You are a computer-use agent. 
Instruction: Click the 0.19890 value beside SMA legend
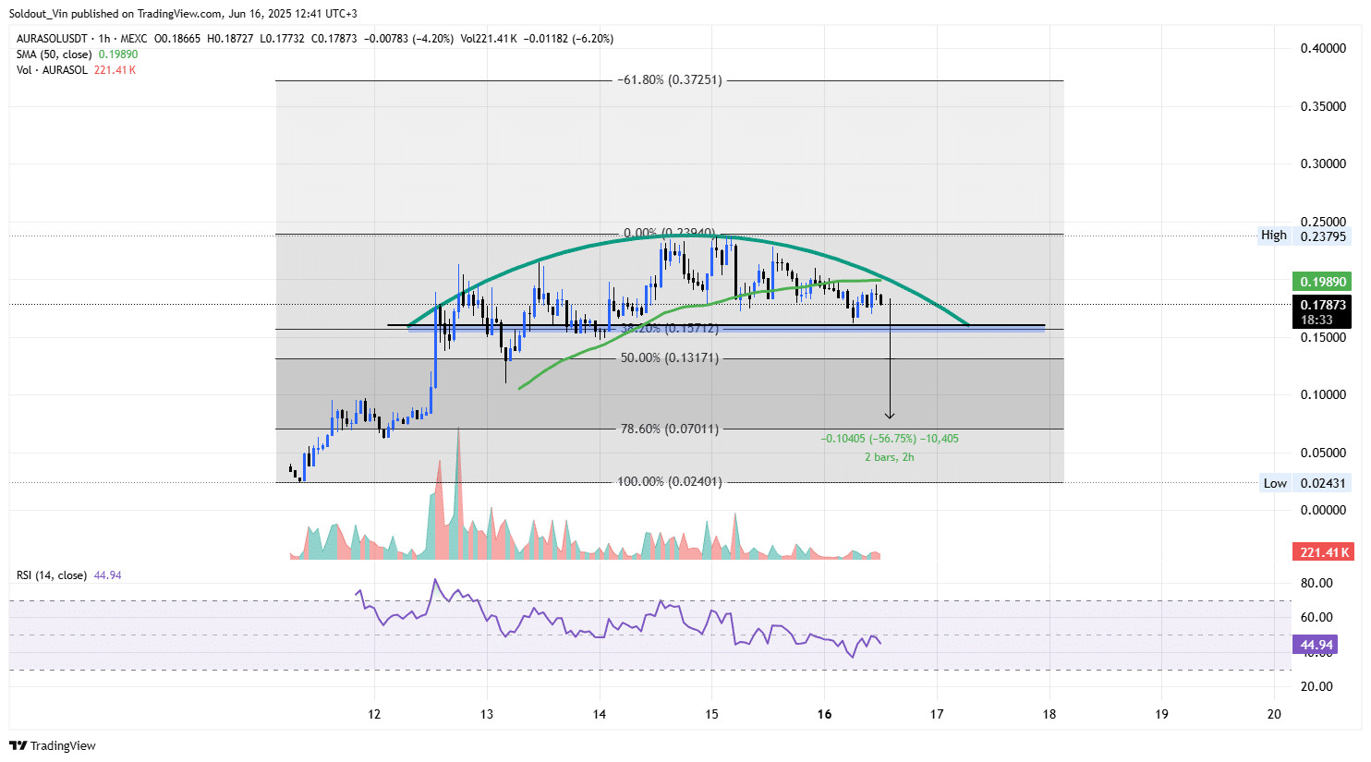(x=118, y=54)
